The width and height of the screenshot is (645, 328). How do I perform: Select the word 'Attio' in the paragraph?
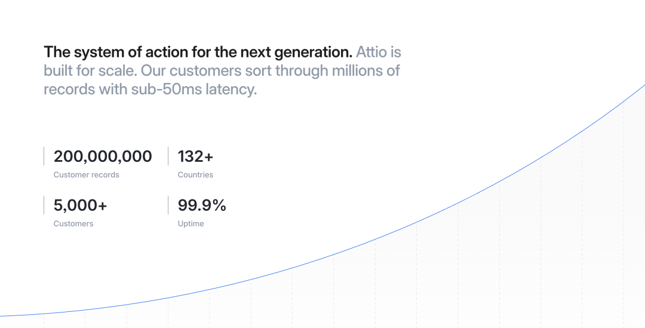(371, 53)
